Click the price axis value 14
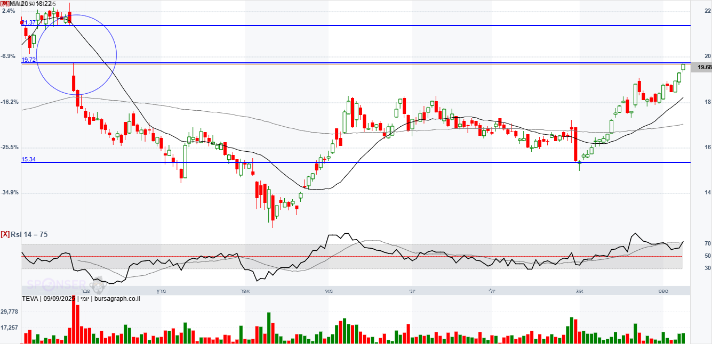712x344 pixels. (x=707, y=193)
